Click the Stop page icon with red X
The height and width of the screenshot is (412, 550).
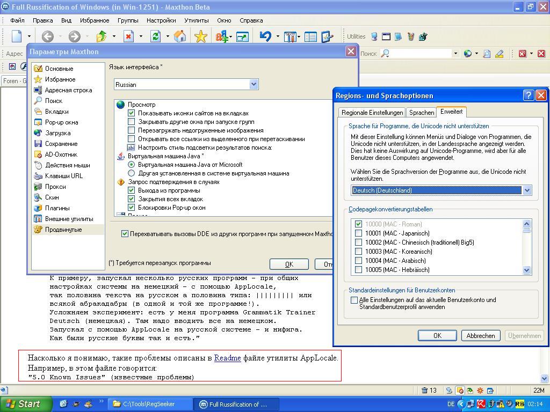tap(129, 36)
